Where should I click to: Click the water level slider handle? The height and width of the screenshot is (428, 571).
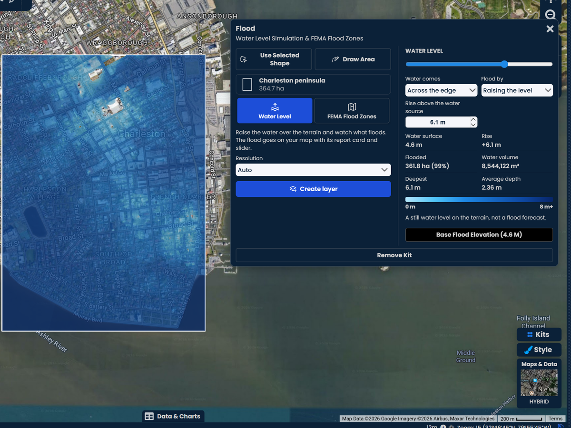coord(504,64)
